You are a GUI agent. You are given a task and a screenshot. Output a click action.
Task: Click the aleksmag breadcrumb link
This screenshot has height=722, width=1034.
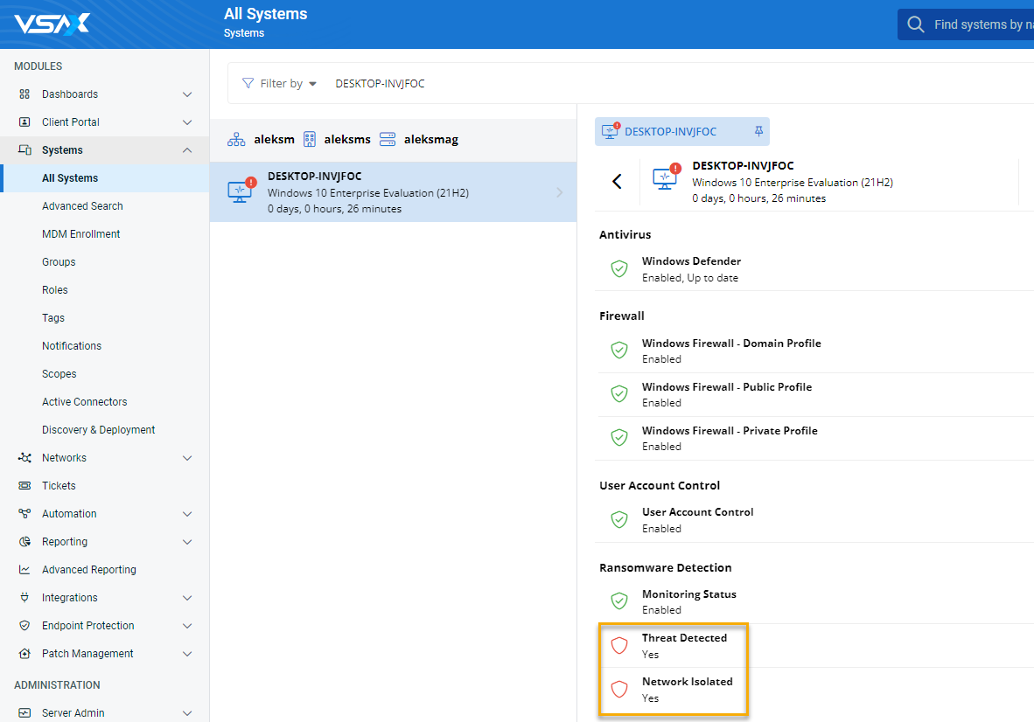pos(430,139)
